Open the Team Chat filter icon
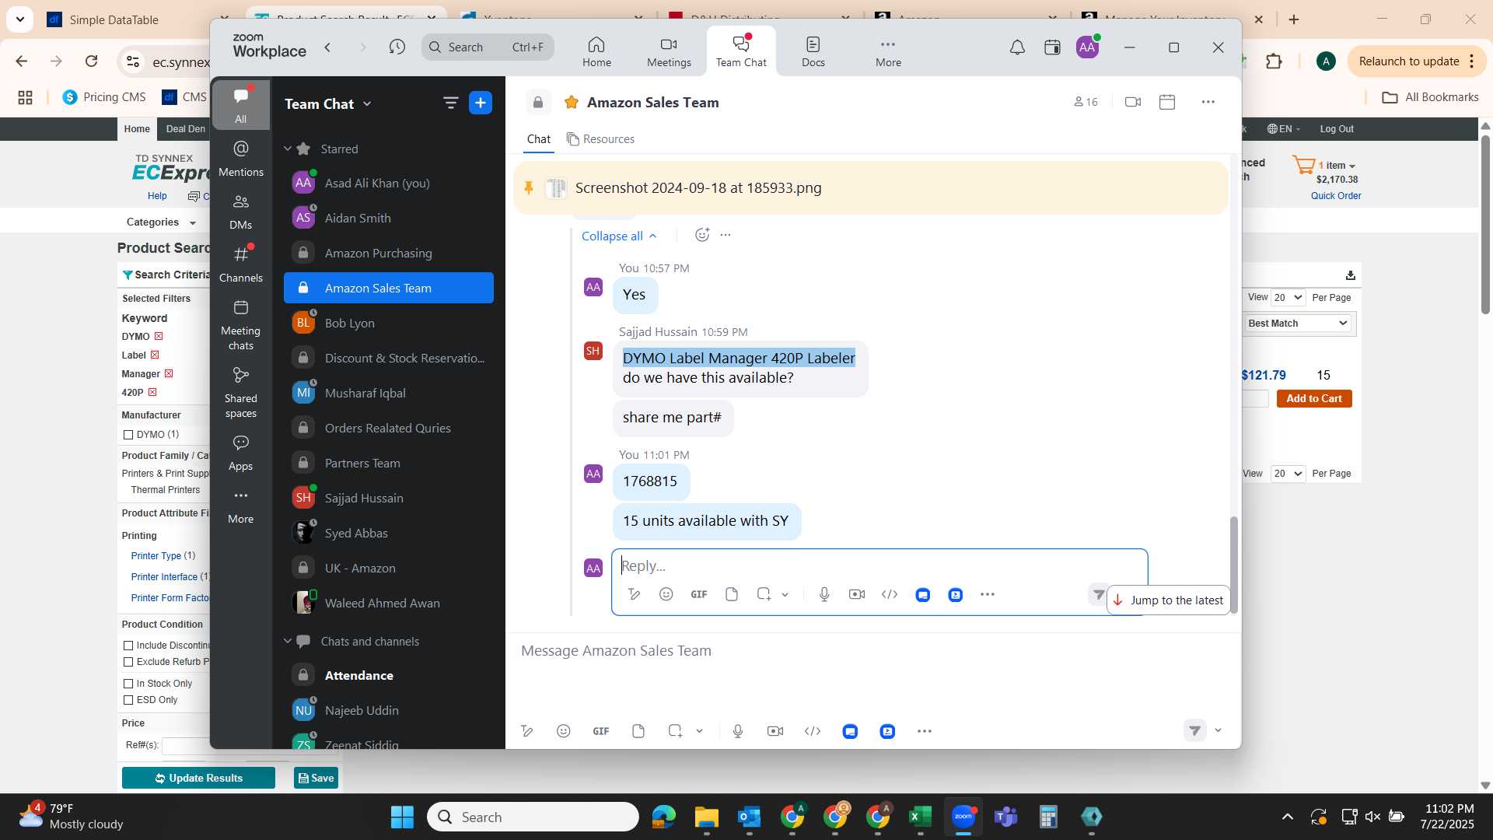The width and height of the screenshot is (1493, 840). (x=450, y=103)
